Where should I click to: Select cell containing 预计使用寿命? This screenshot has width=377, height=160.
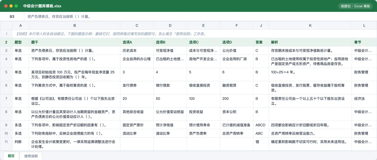pyautogui.click(x=204, y=125)
